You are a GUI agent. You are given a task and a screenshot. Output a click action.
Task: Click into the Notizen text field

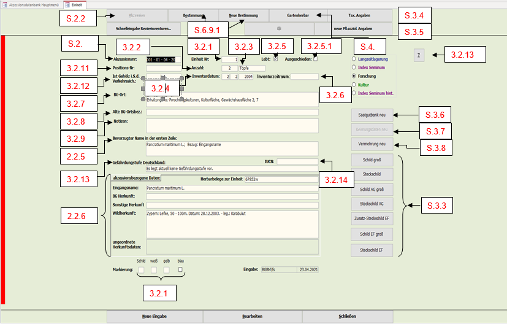point(232,125)
